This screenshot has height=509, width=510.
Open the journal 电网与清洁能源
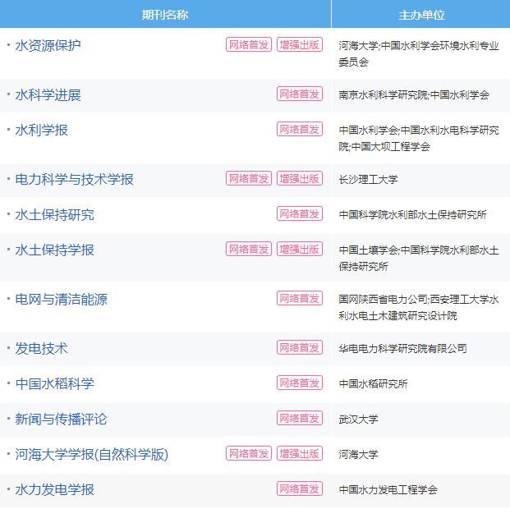61,299
